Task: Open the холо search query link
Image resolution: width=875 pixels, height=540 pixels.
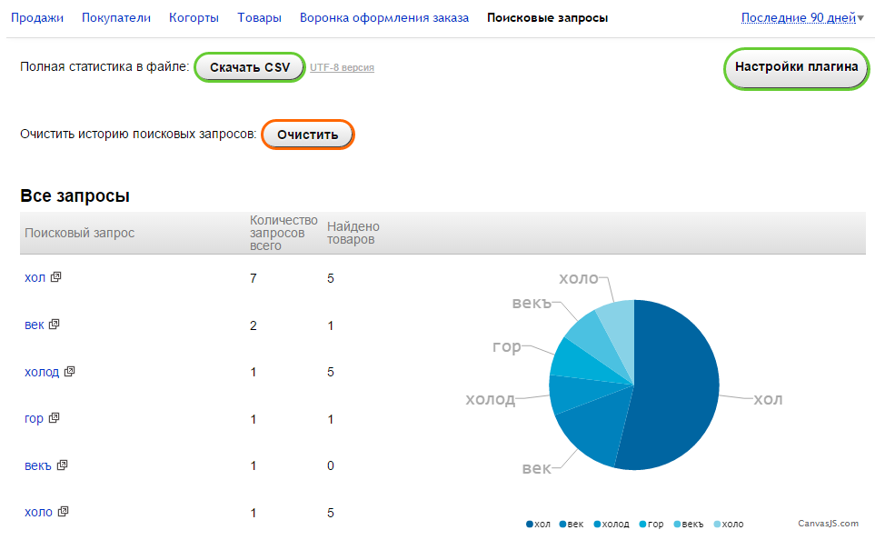Action: (x=38, y=512)
